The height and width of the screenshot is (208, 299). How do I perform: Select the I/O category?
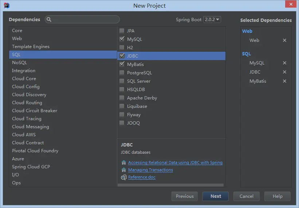tap(63, 174)
